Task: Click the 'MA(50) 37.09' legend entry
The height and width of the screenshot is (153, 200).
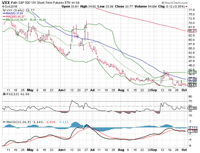Action: point(13,13)
